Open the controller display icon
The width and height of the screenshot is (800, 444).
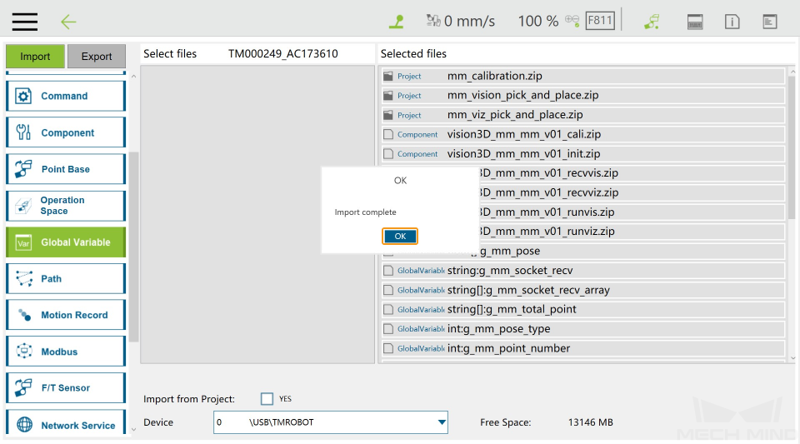pos(694,22)
